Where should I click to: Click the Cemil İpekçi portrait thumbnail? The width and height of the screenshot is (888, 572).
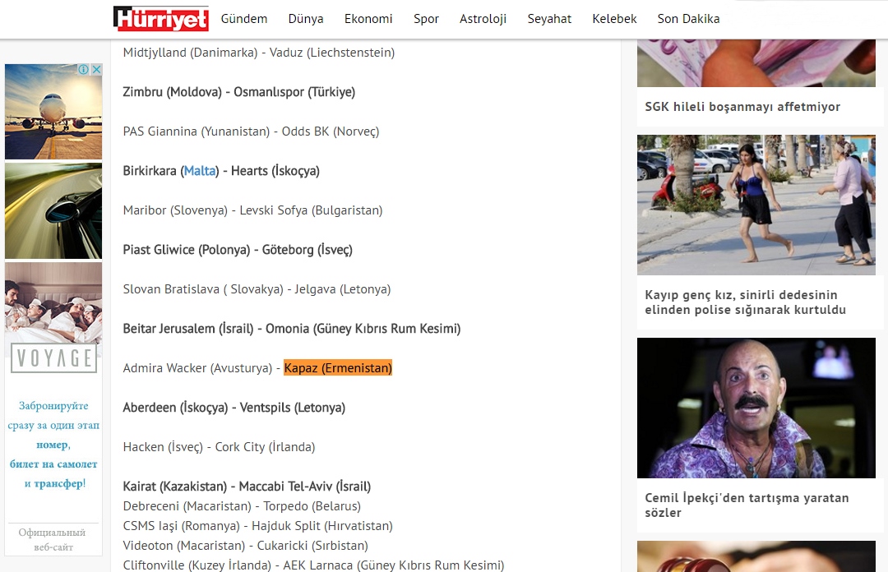pos(756,408)
